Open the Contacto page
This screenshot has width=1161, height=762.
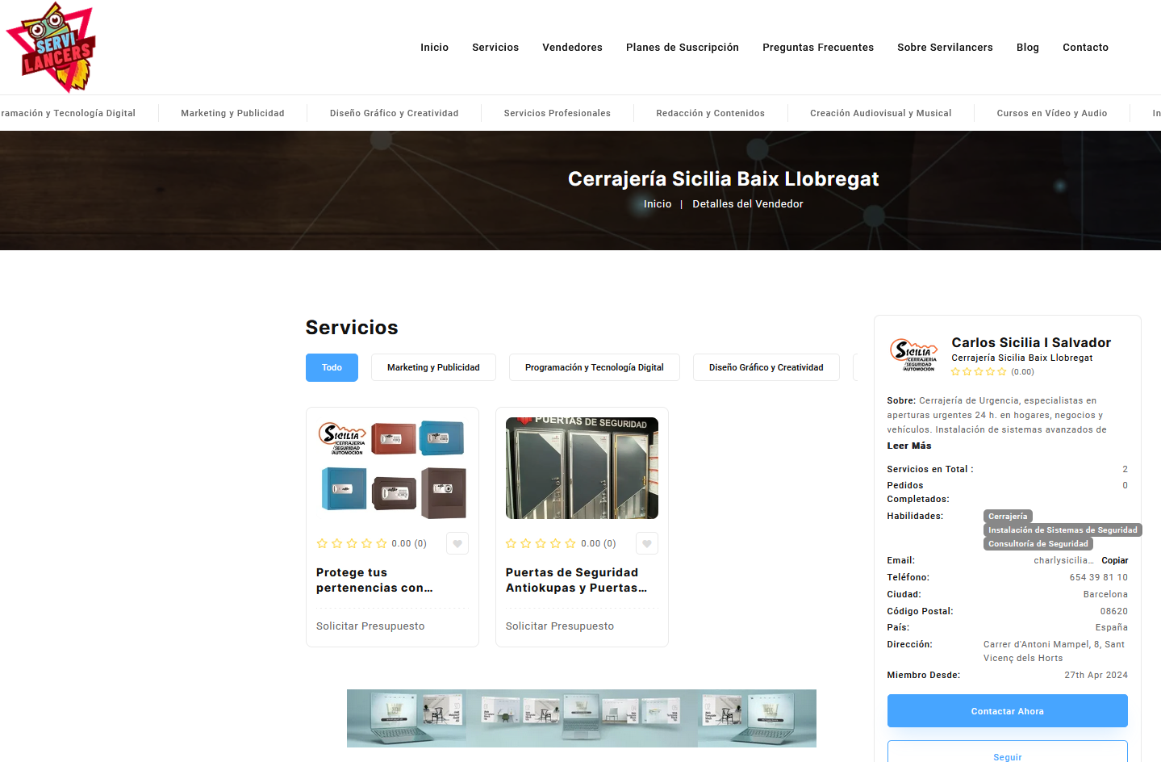click(1085, 48)
